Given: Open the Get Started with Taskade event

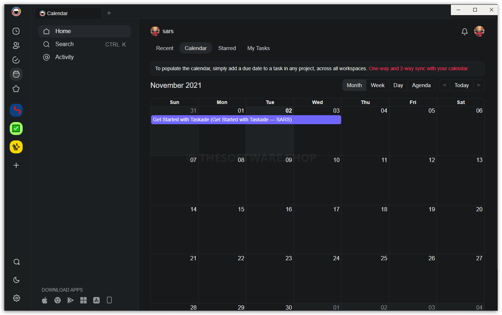Looking at the screenshot, I should (x=246, y=120).
